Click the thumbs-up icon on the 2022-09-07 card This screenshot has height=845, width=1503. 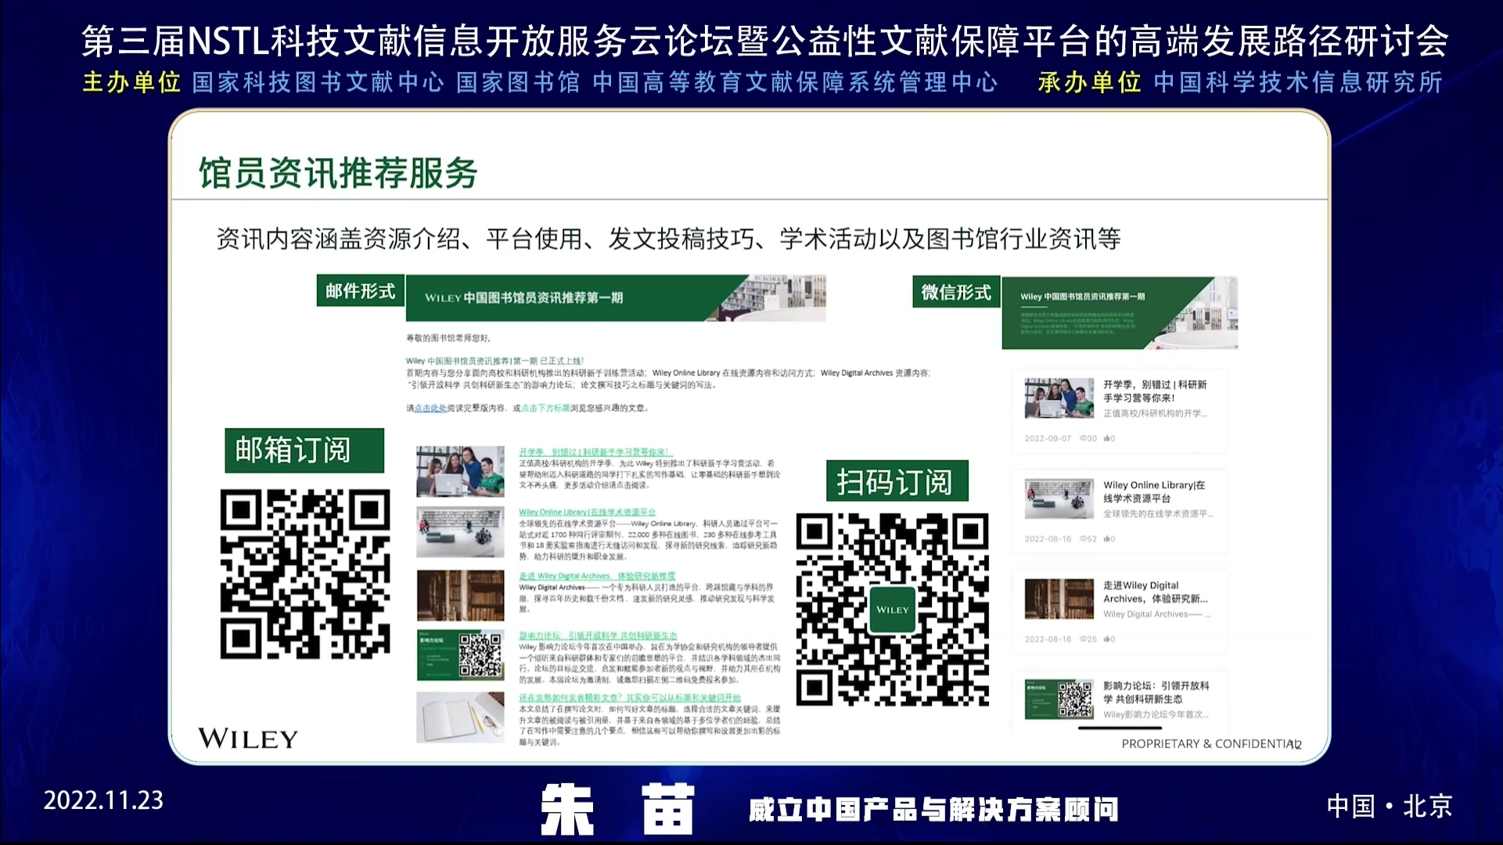(1106, 438)
